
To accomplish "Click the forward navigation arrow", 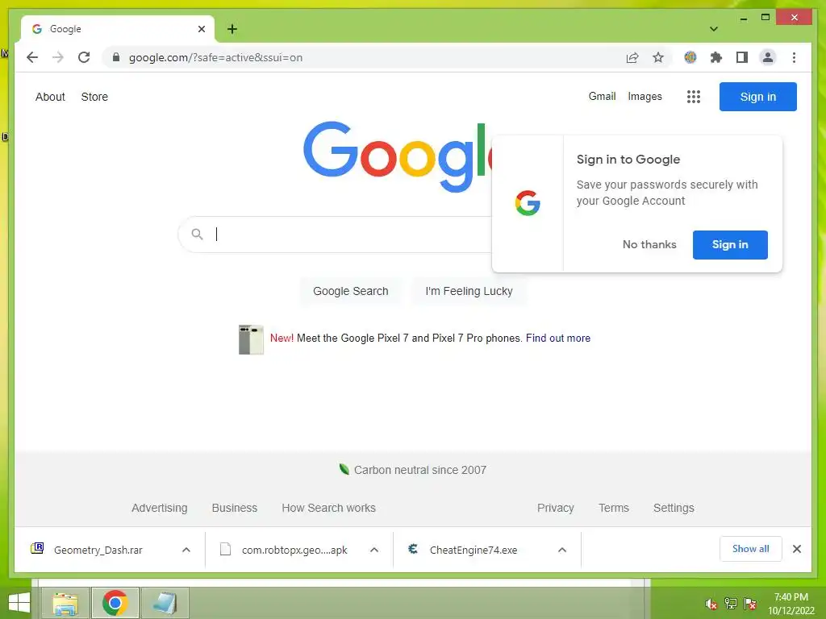I will pyautogui.click(x=58, y=57).
